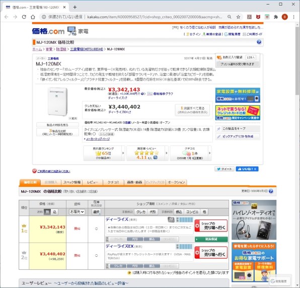
Task: Close the kakaku.com tab
Action: (x=64, y=7)
